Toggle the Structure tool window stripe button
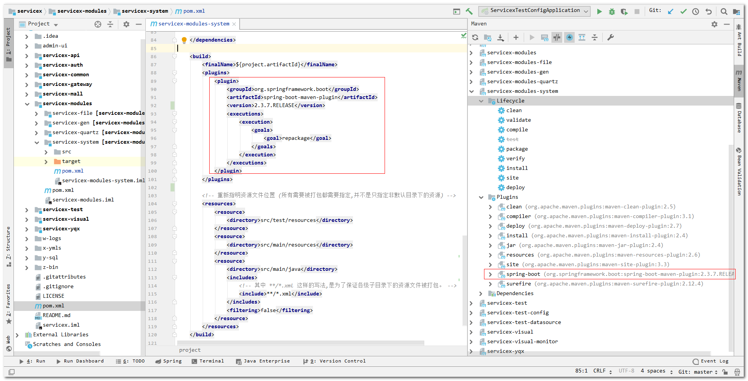 coord(8,247)
